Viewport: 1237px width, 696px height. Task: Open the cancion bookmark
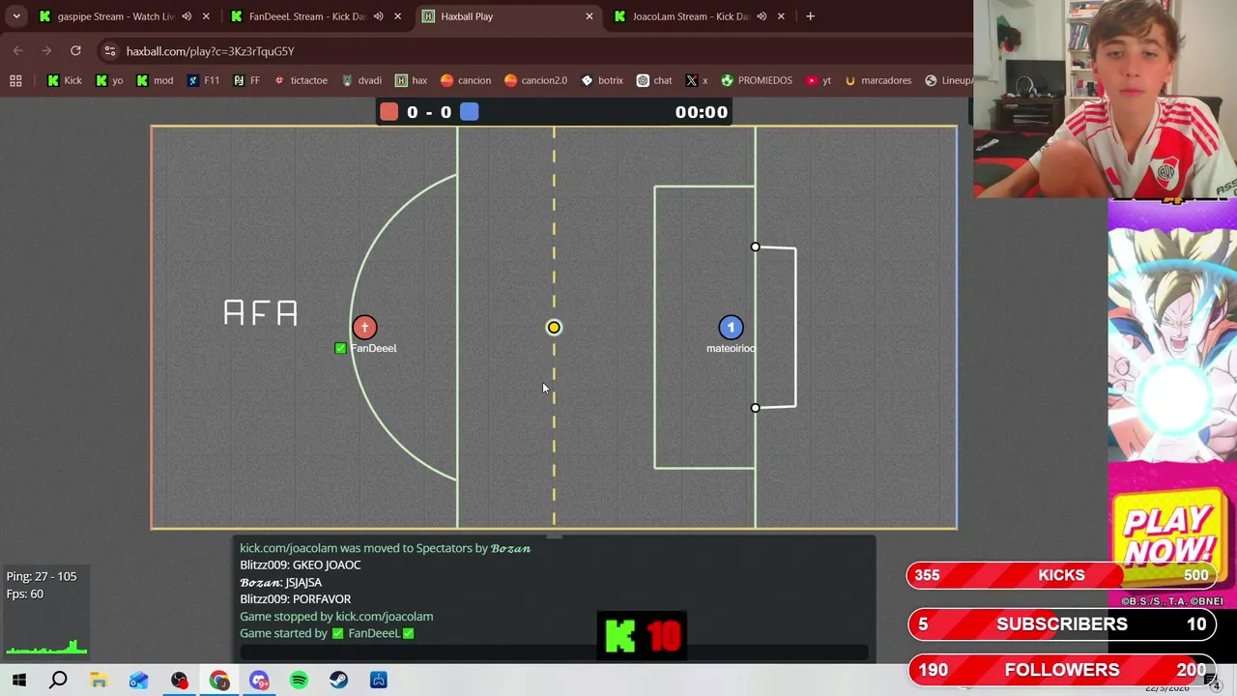(465, 80)
